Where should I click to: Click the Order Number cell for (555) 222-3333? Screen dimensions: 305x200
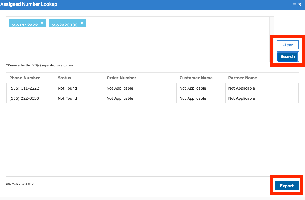point(140,98)
